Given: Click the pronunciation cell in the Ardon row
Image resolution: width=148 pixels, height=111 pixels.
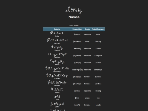Looking at the screenshot, I should coord(77,35).
